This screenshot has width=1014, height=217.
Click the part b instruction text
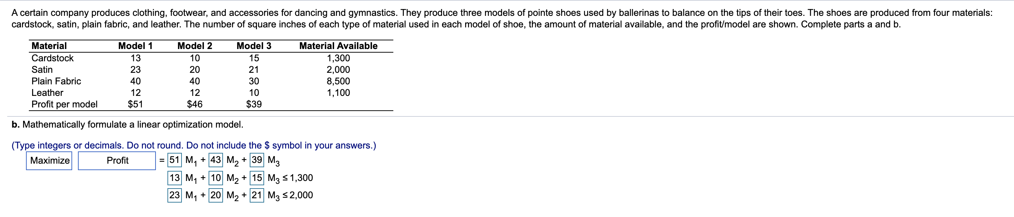point(127,125)
